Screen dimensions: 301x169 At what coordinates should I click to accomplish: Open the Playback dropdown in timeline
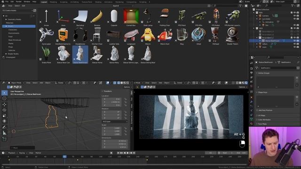13,153
